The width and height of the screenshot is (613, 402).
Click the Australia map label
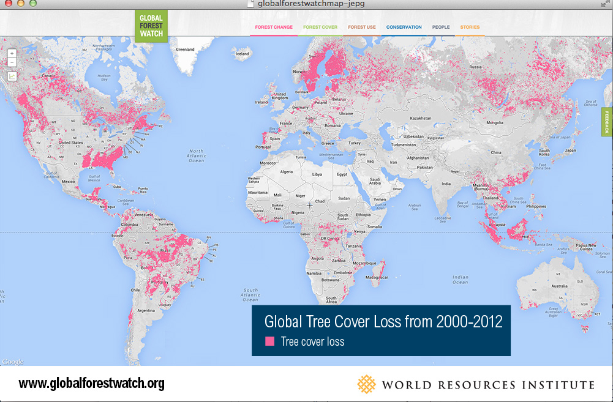(x=559, y=286)
